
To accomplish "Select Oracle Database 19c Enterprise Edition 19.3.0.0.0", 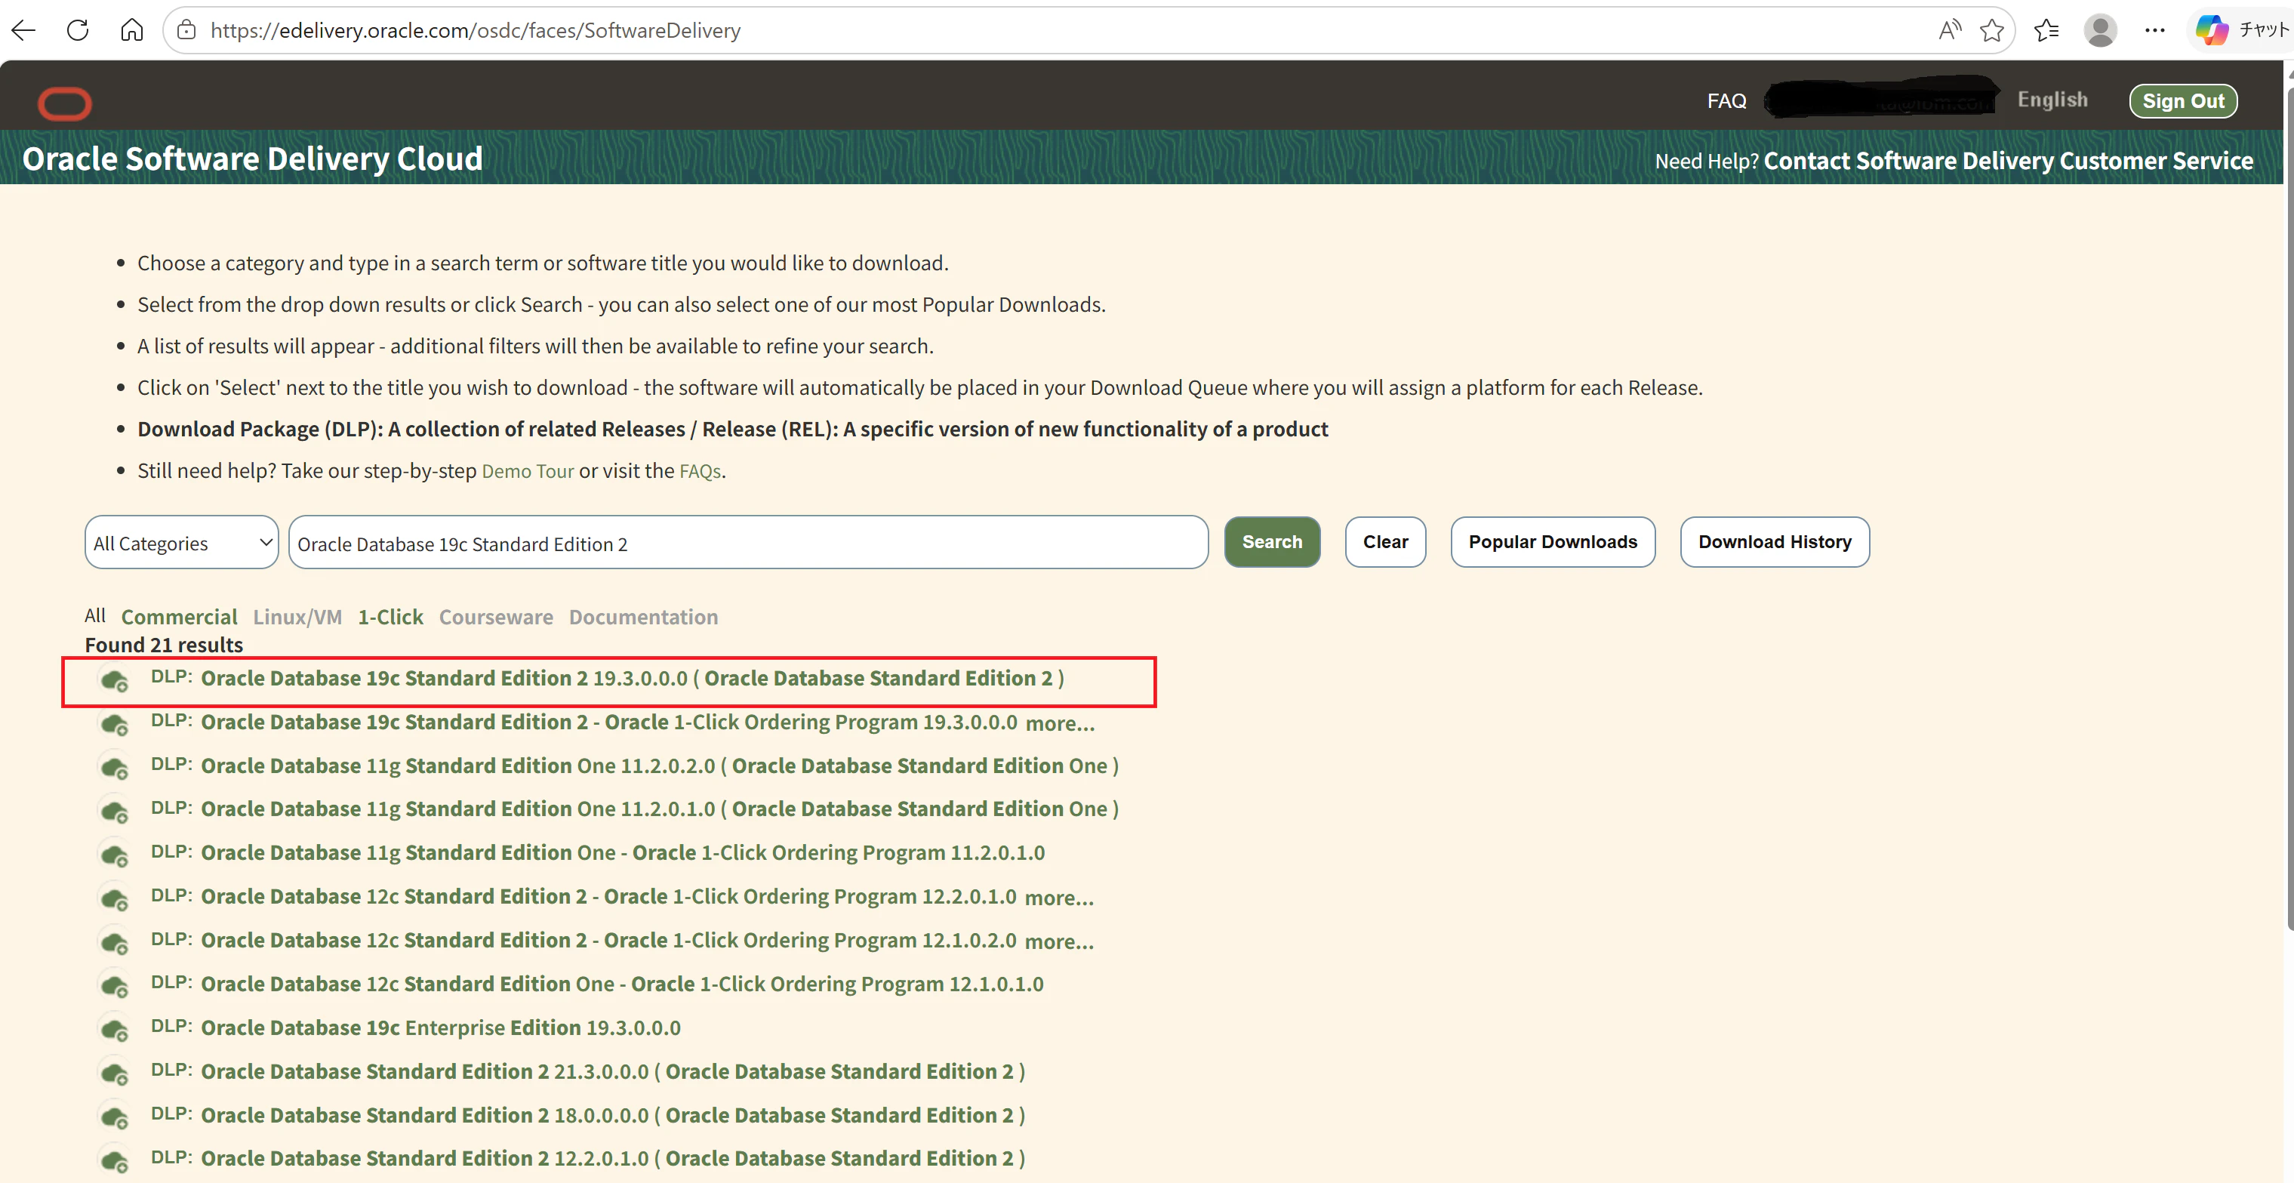I will [441, 1027].
